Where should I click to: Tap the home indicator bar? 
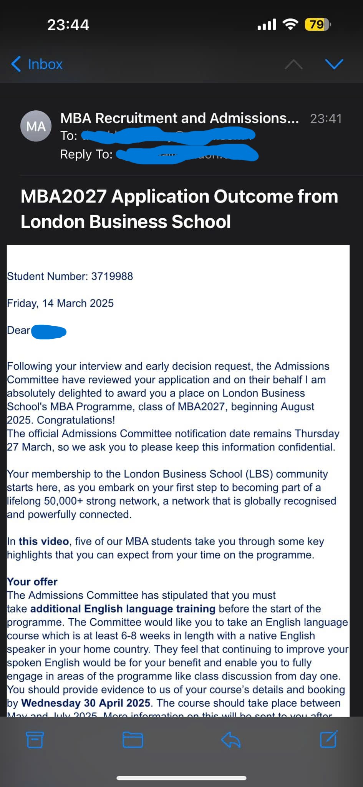[181, 778]
